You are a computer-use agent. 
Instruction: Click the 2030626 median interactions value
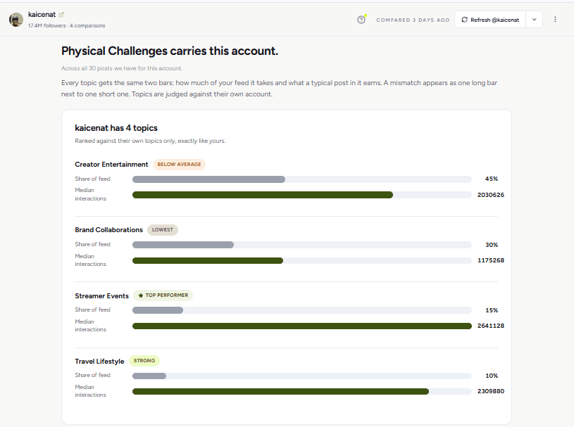coord(490,195)
